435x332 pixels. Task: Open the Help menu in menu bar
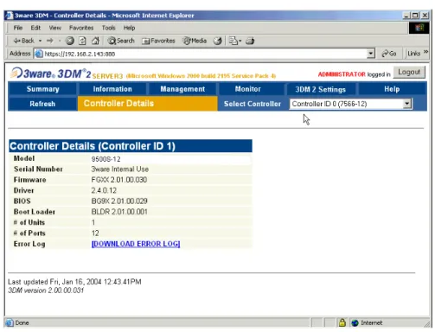(129, 28)
